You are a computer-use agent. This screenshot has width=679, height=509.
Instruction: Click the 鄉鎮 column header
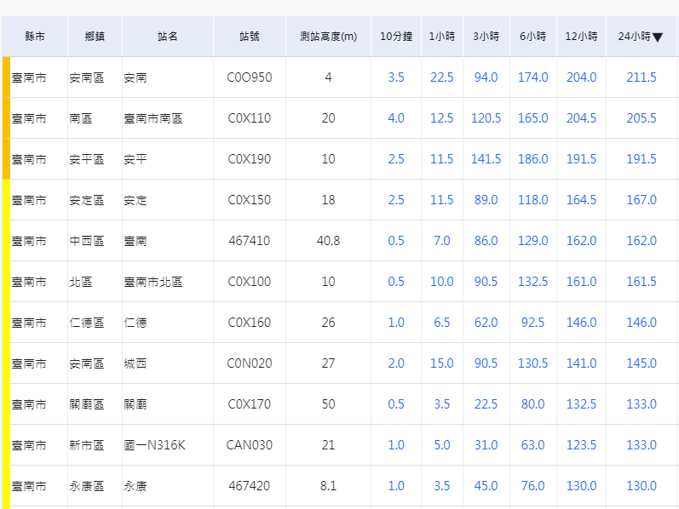(x=95, y=37)
